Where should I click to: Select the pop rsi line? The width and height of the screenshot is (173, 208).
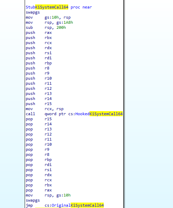39,170
